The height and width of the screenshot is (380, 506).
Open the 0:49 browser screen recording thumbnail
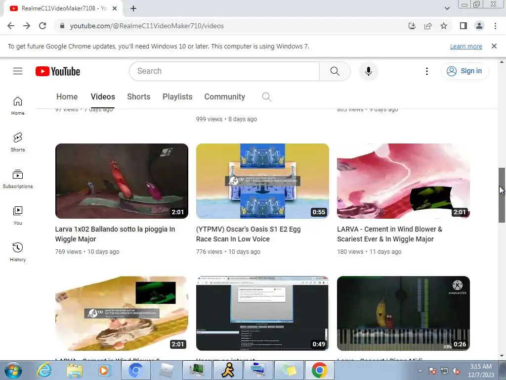(262, 313)
